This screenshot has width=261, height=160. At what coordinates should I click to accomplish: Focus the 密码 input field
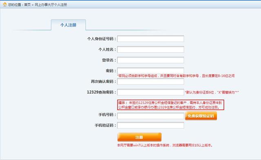click(x=150, y=71)
